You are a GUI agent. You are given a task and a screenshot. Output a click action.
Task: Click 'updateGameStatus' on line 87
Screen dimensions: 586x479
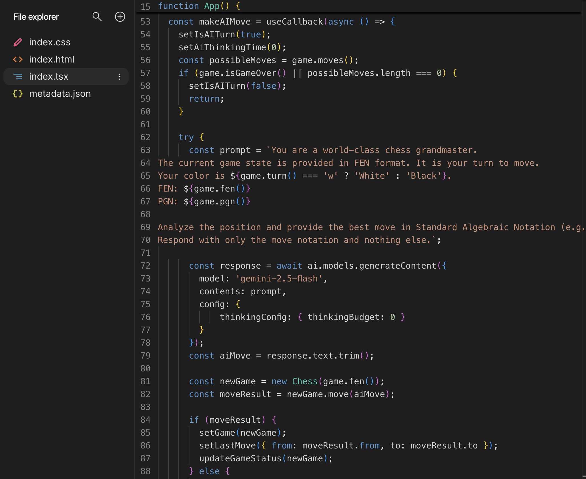click(240, 458)
